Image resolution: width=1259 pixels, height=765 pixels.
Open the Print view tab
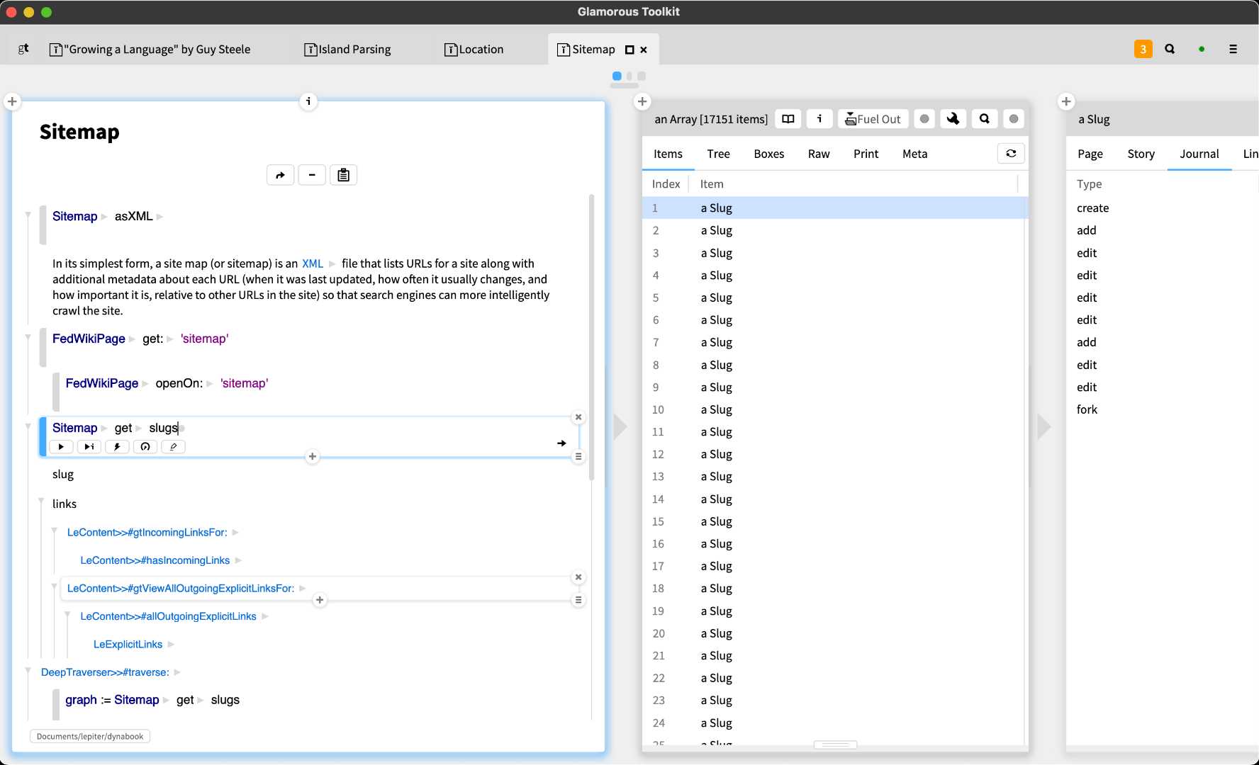pos(866,154)
